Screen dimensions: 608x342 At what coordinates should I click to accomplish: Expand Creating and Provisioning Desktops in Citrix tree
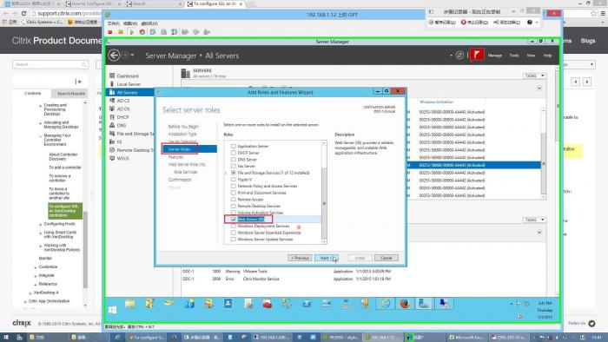click(x=40, y=105)
